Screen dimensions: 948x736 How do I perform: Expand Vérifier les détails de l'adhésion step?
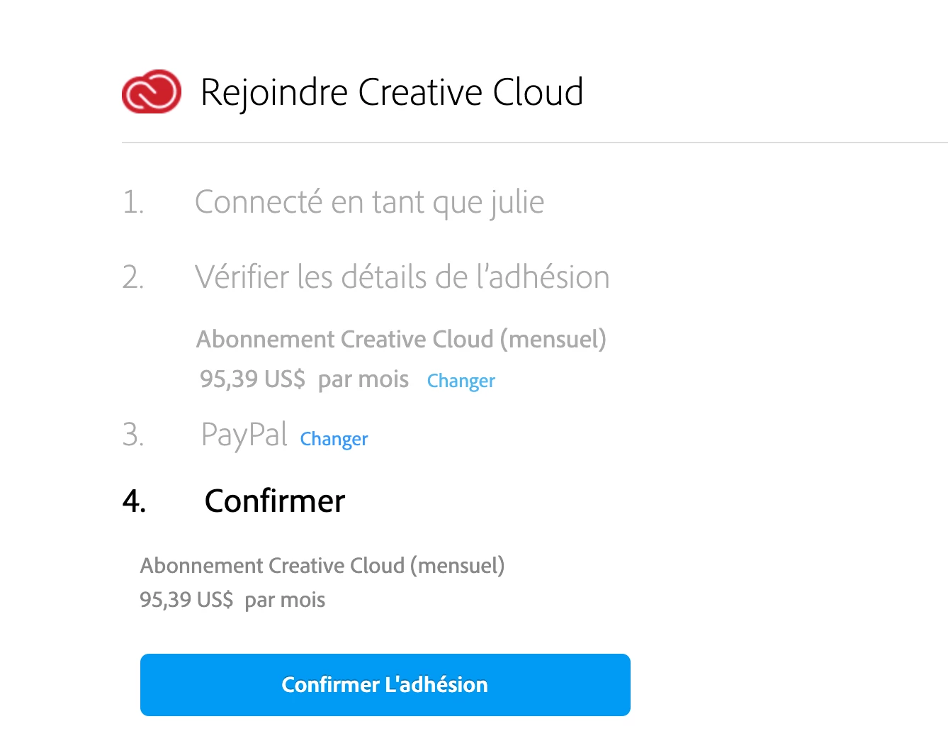[x=402, y=277]
